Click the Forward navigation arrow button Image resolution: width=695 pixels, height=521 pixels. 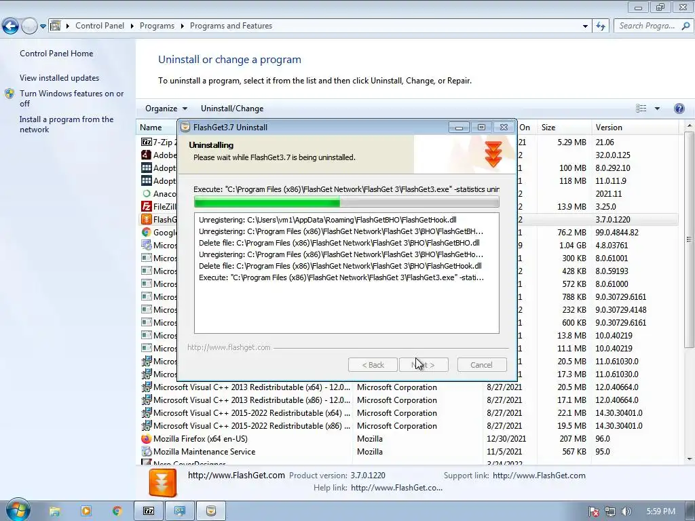pyautogui.click(x=29, y=26)
